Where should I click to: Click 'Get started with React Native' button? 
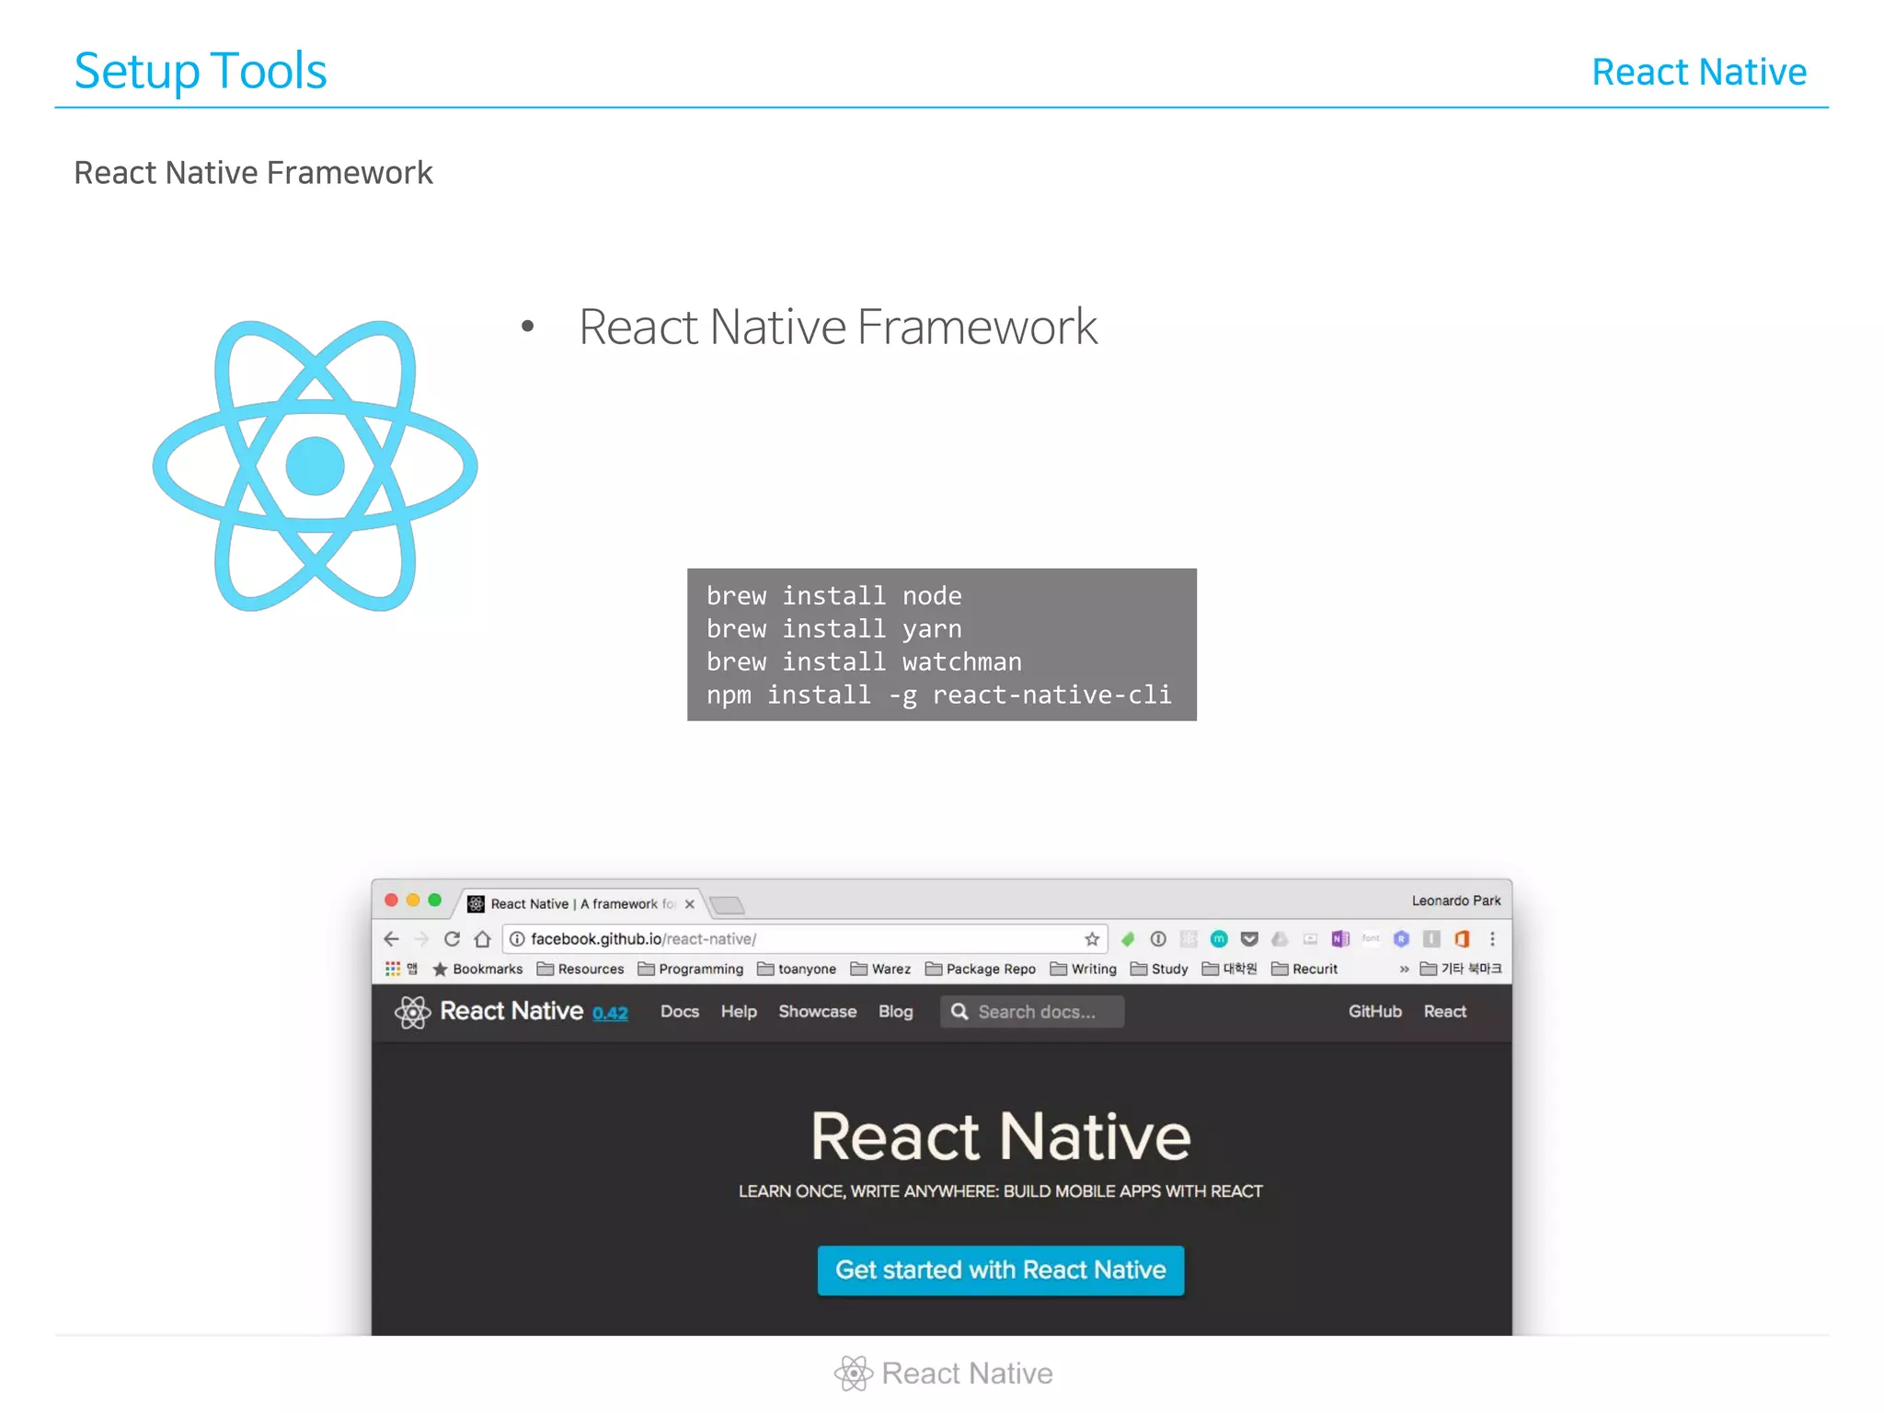[1001, 1270]
